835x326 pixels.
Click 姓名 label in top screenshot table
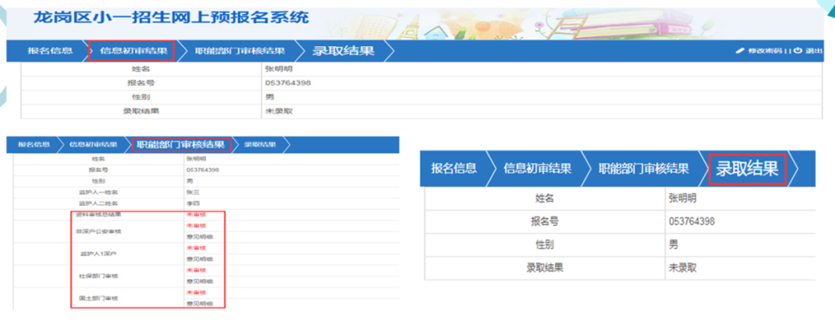click(x=141, y=68)
